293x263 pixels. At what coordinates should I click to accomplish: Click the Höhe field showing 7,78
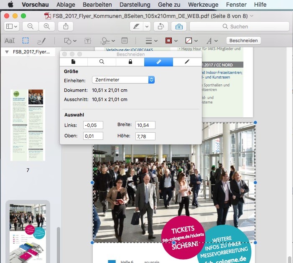(145, 137)
